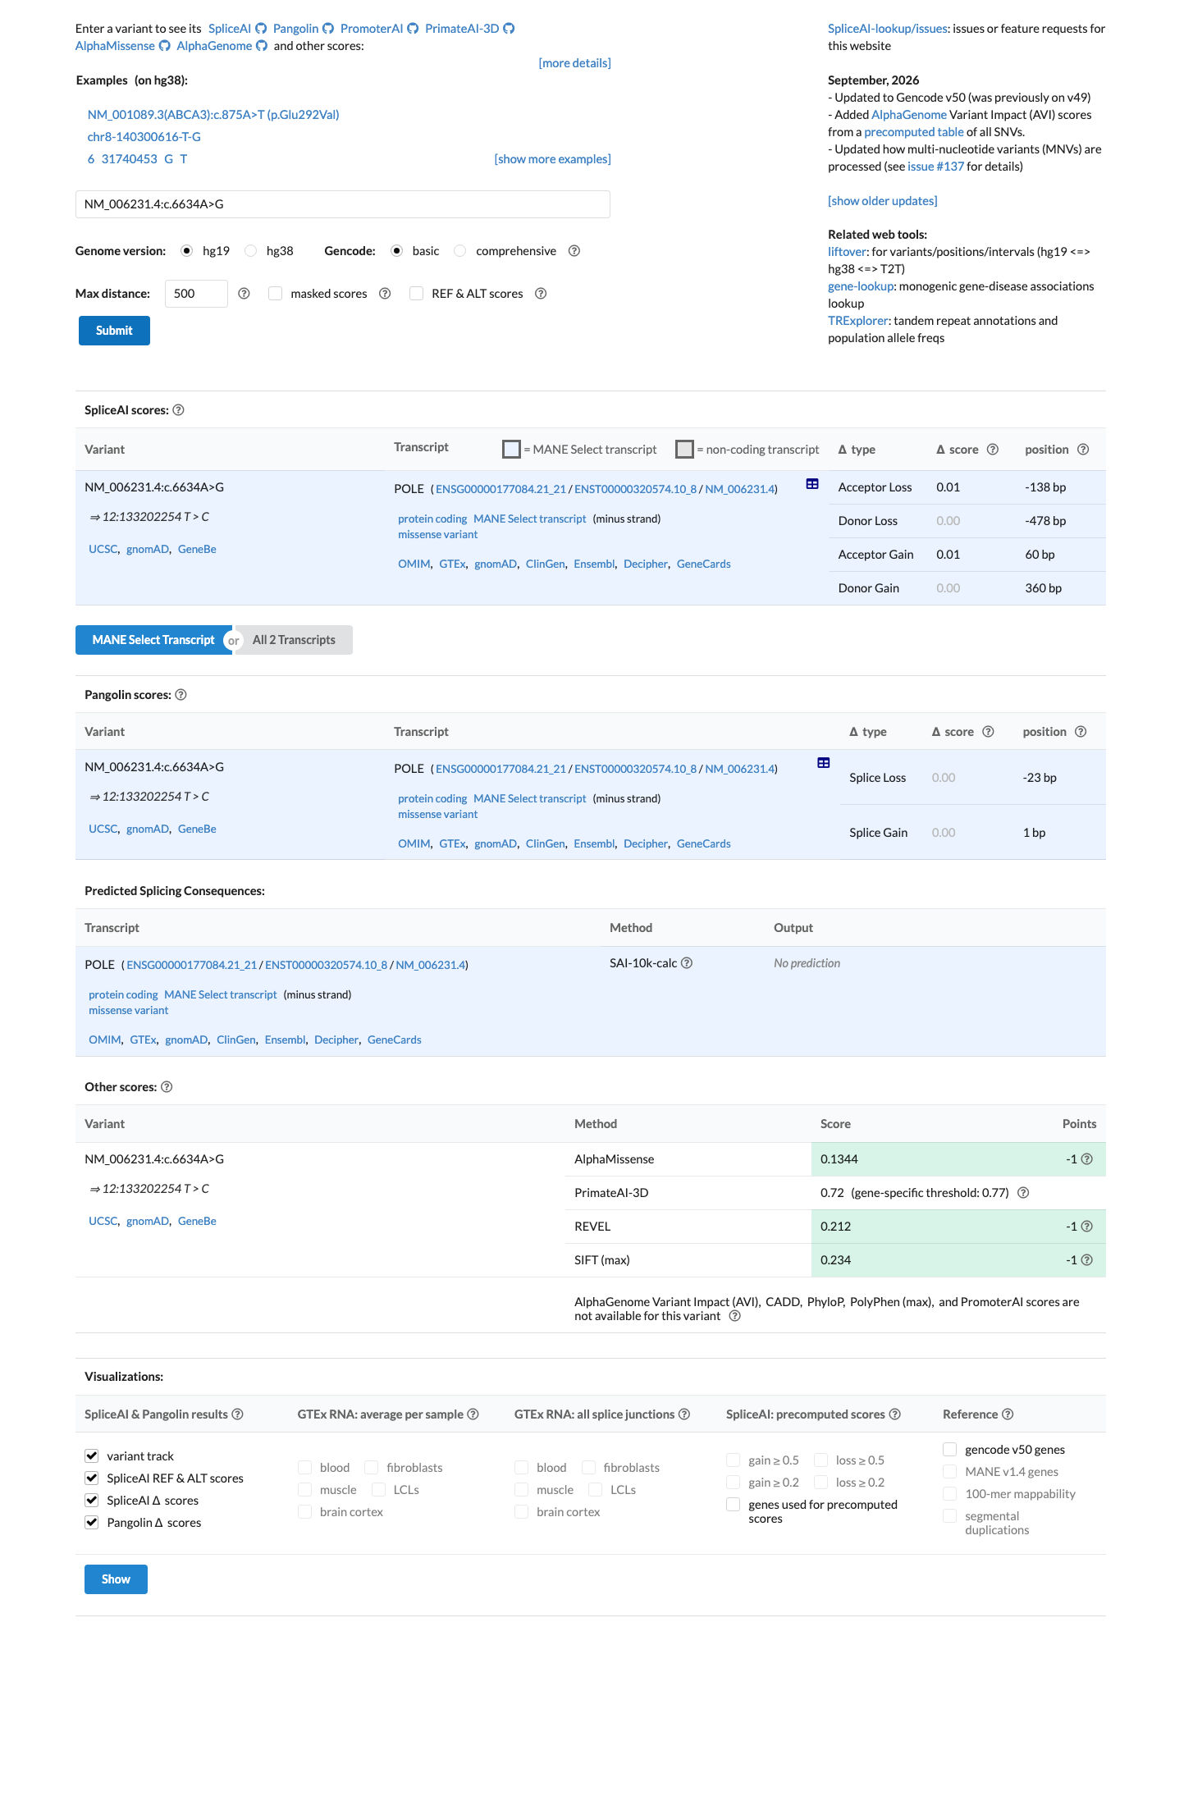Select the MANE Select Transcript tab
Screen dimensions: 1193x1805
click(x=153, y=640)
